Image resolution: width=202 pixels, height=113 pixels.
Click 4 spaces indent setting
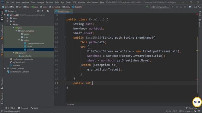click(x=189, y=111)
